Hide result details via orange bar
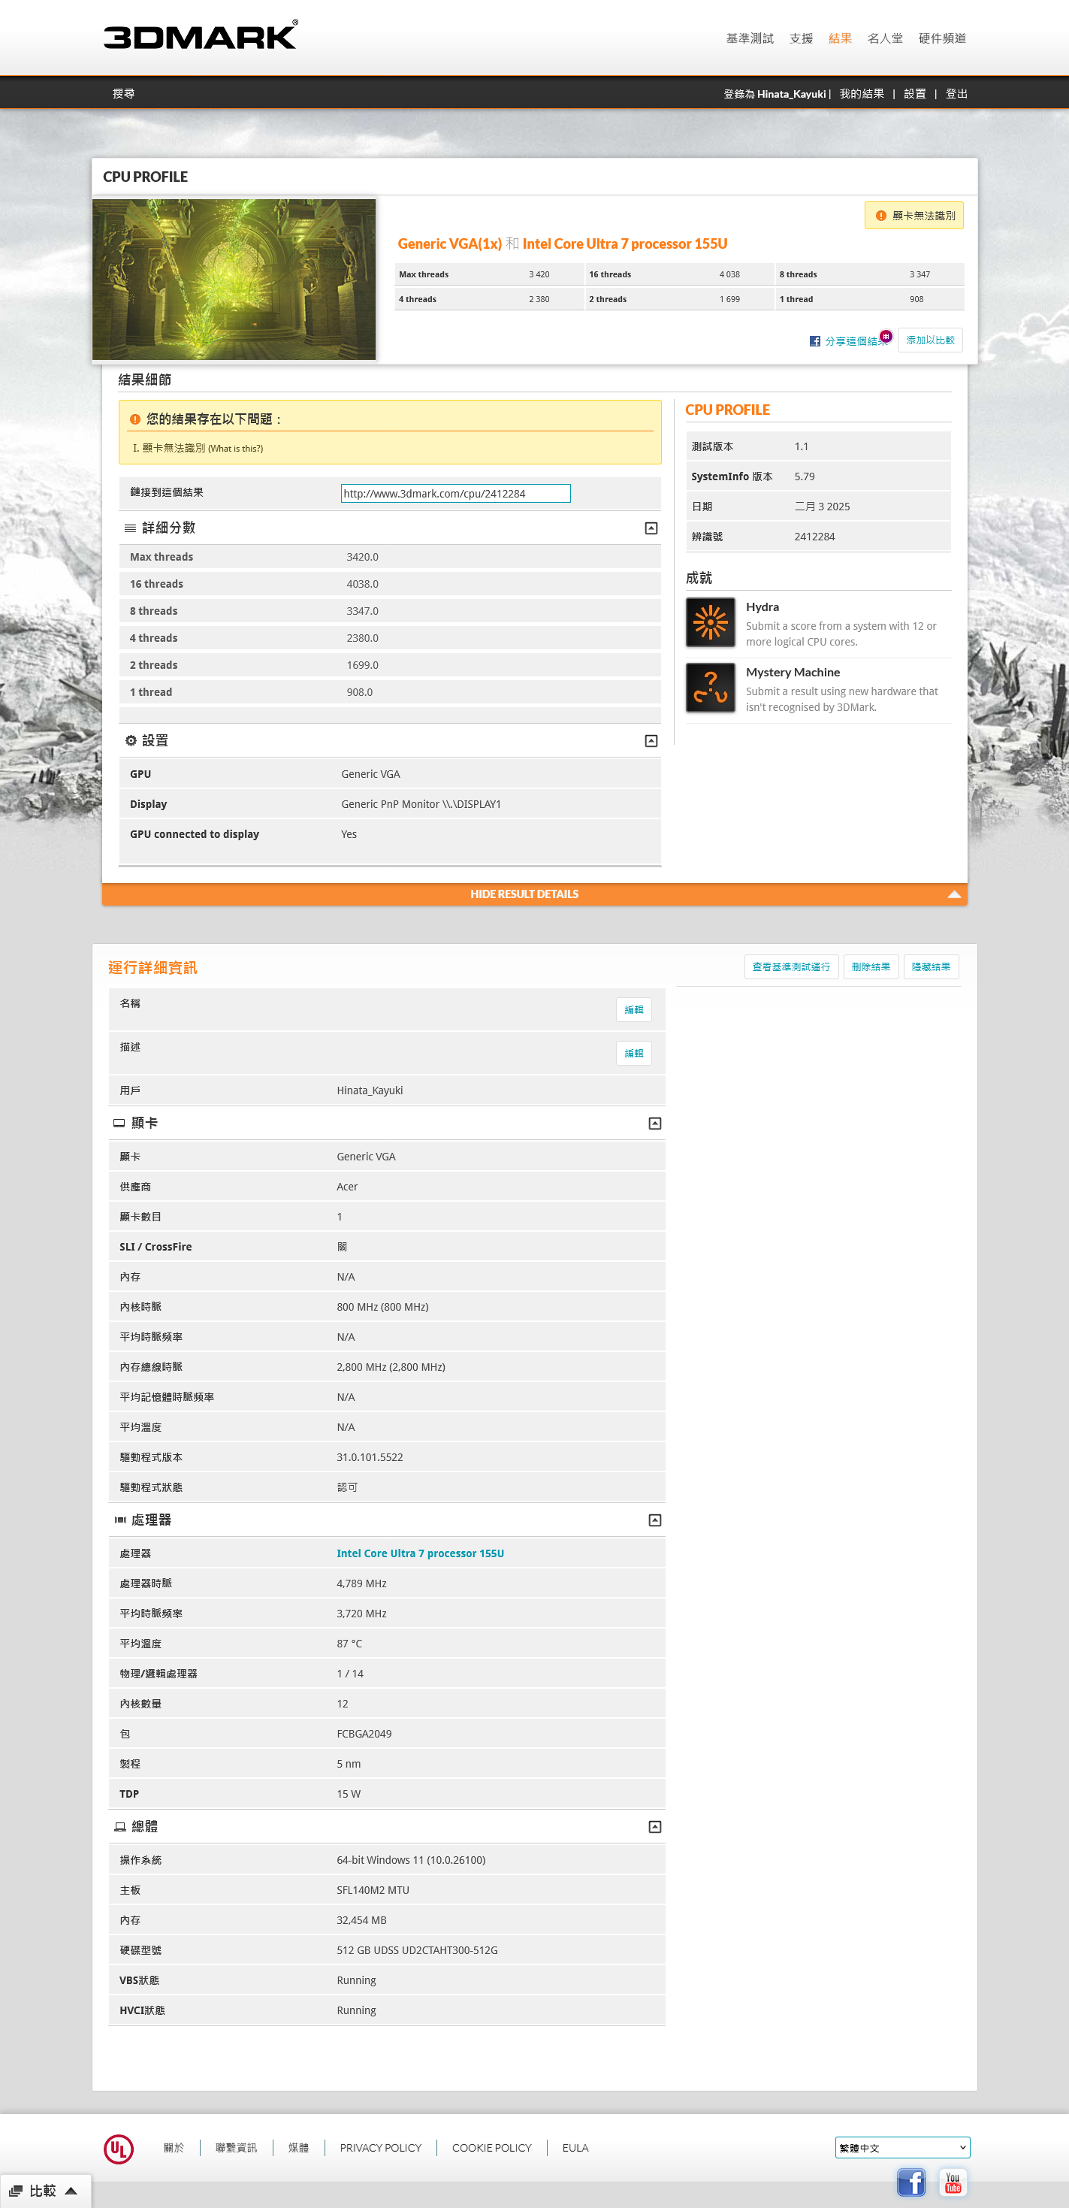 535,894
